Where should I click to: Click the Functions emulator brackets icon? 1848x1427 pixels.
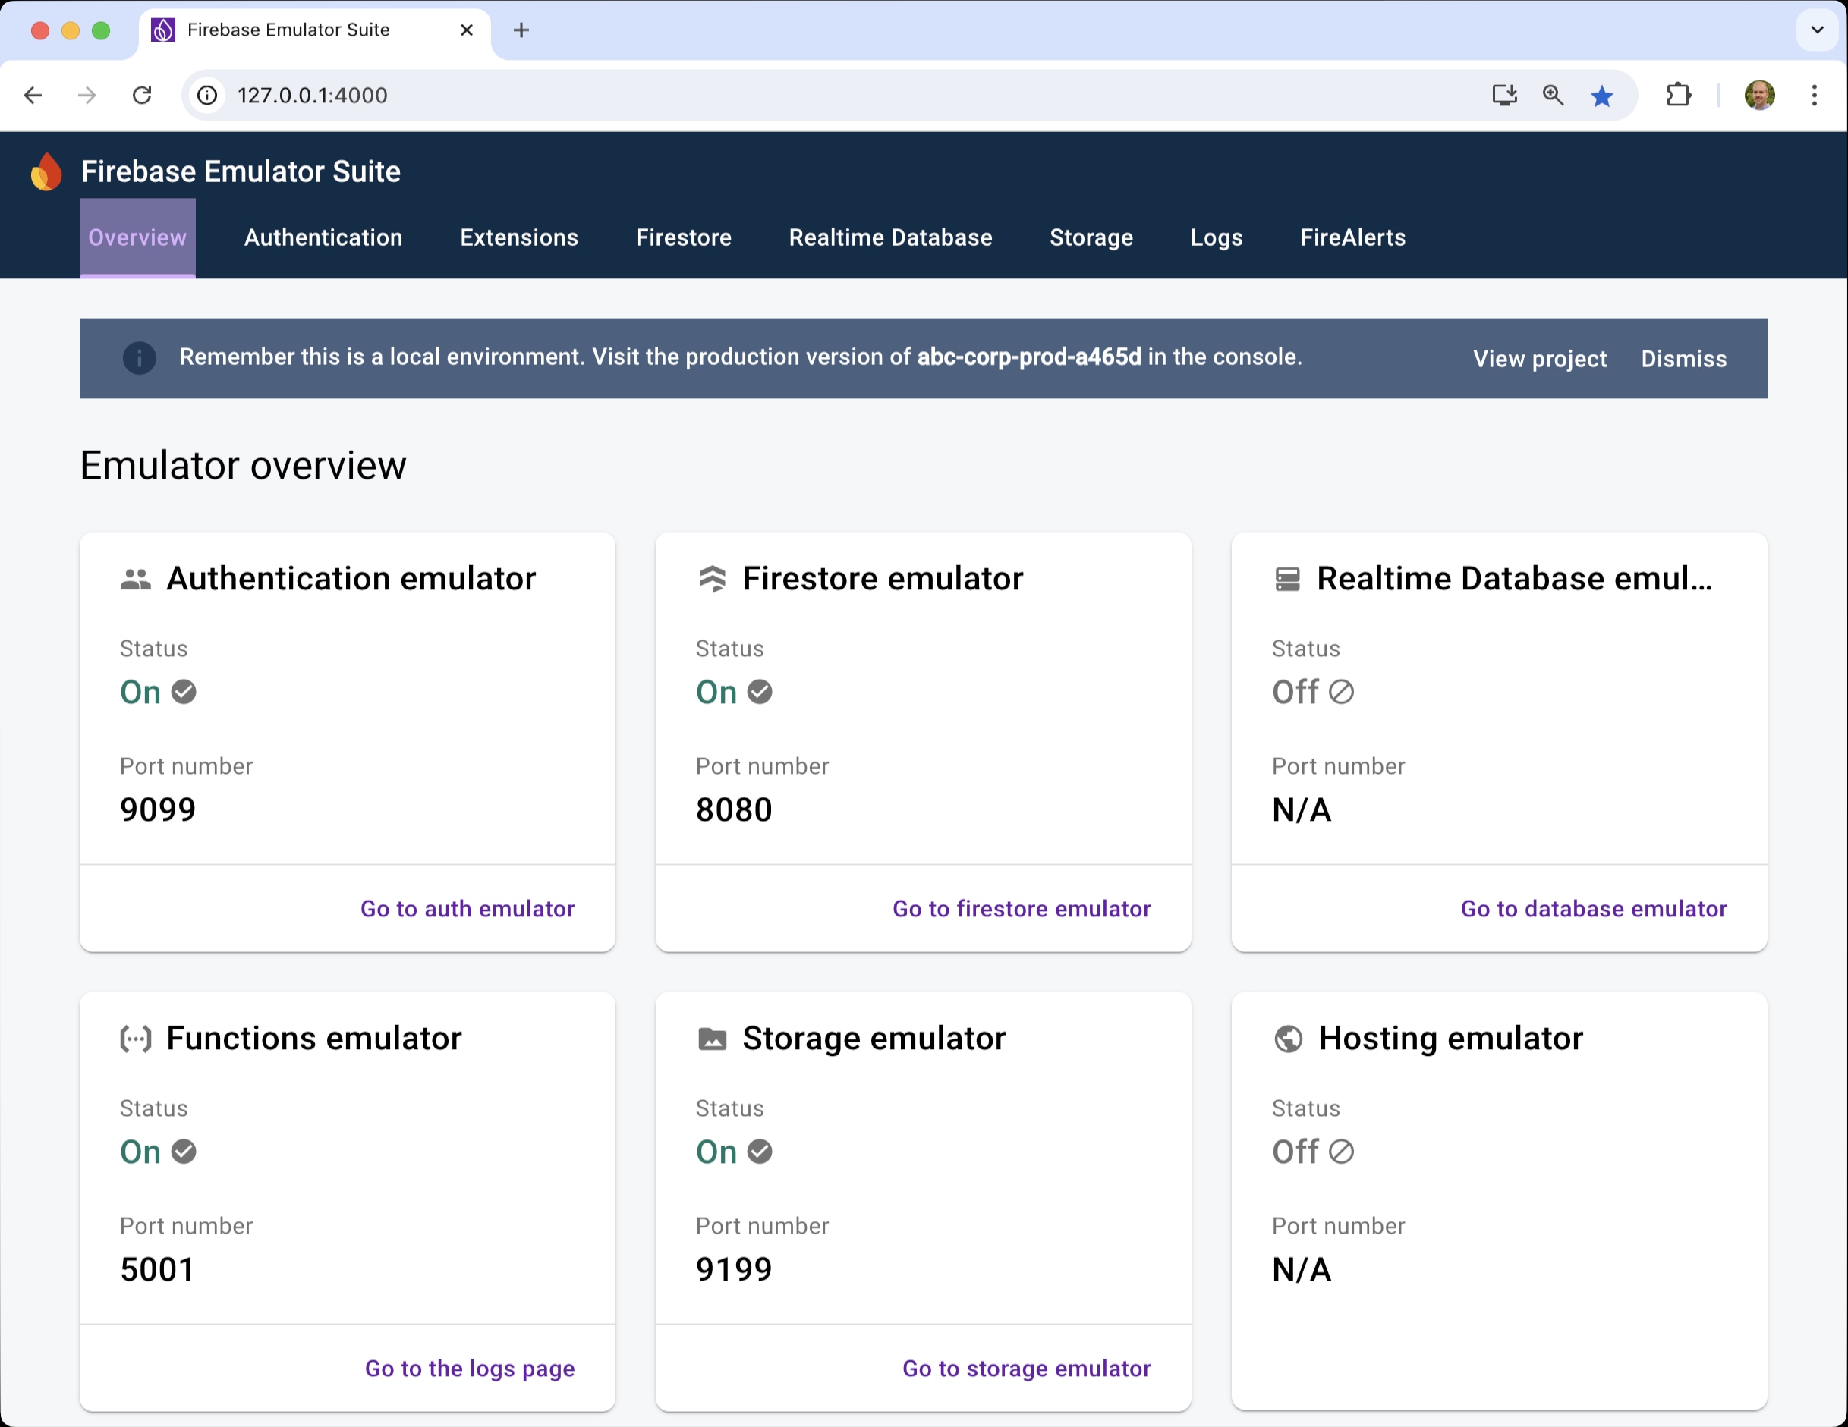tap(135, 1039)
